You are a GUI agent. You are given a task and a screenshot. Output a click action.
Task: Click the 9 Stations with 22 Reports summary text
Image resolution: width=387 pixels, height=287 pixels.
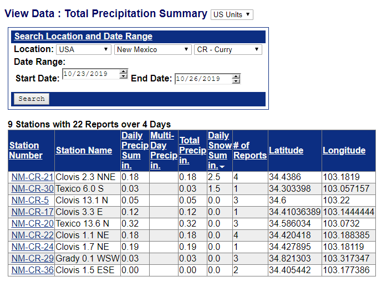pos(89,124)
